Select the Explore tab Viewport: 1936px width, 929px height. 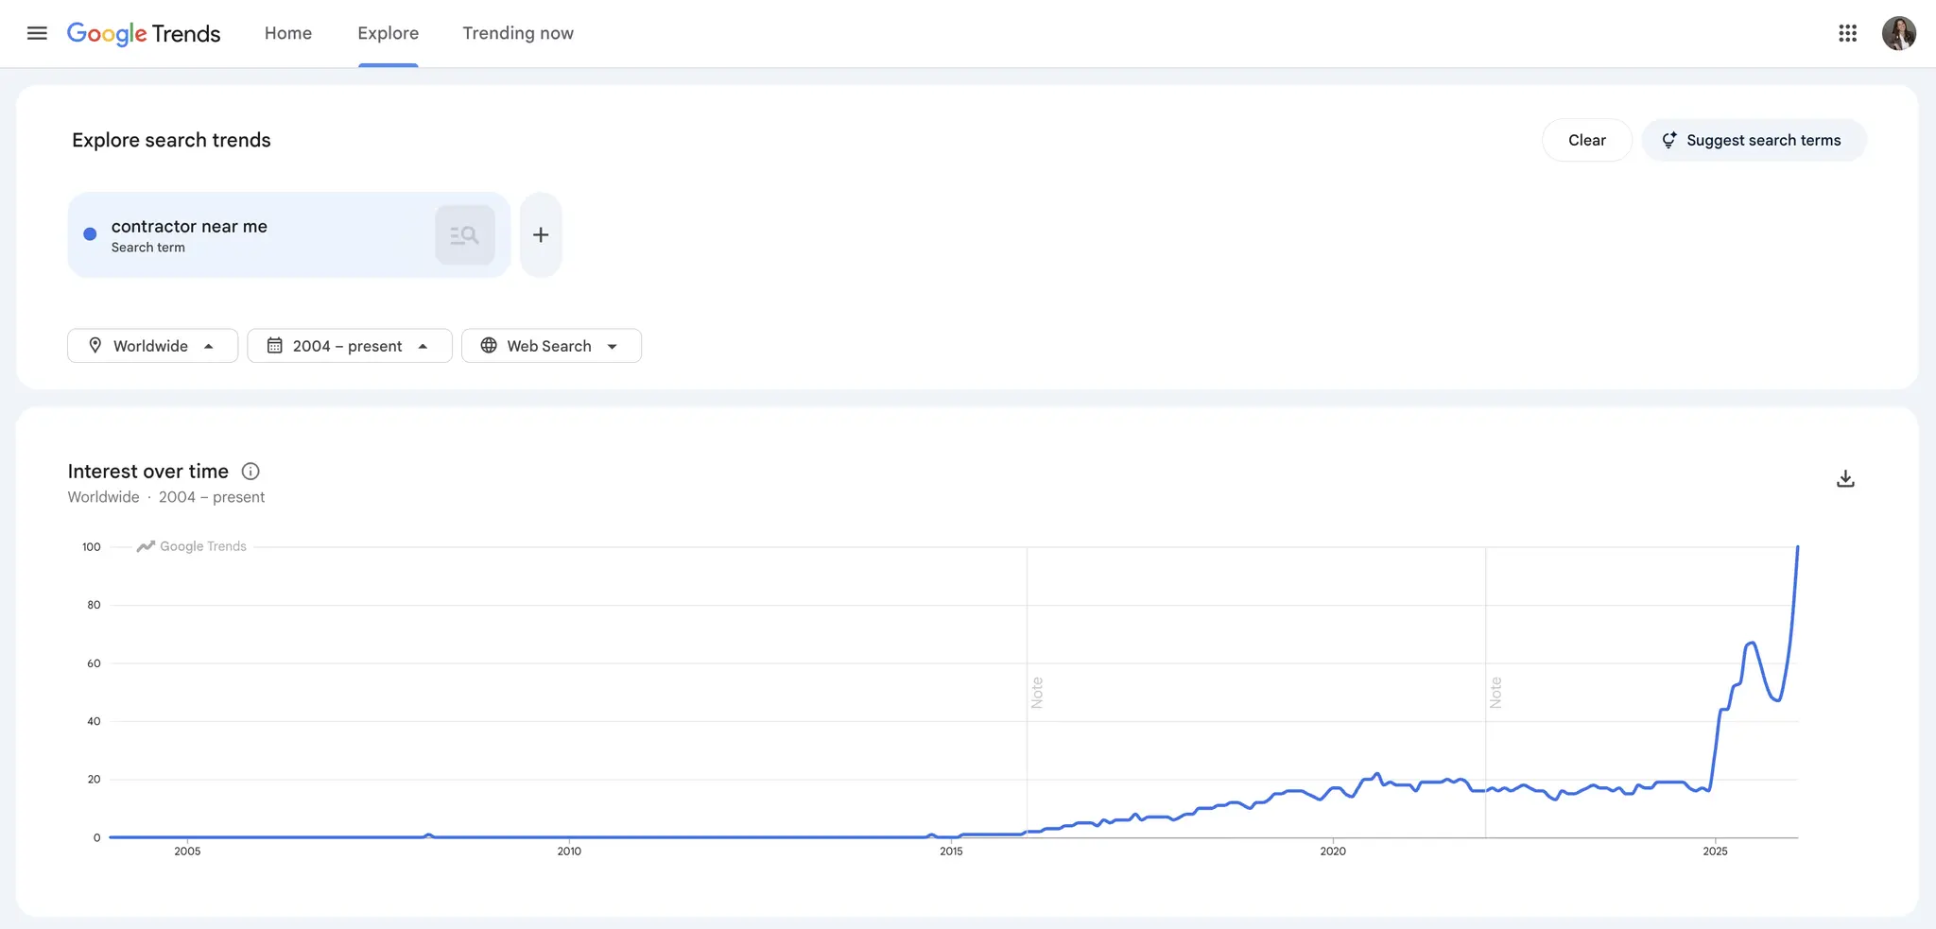click(388, 33)
